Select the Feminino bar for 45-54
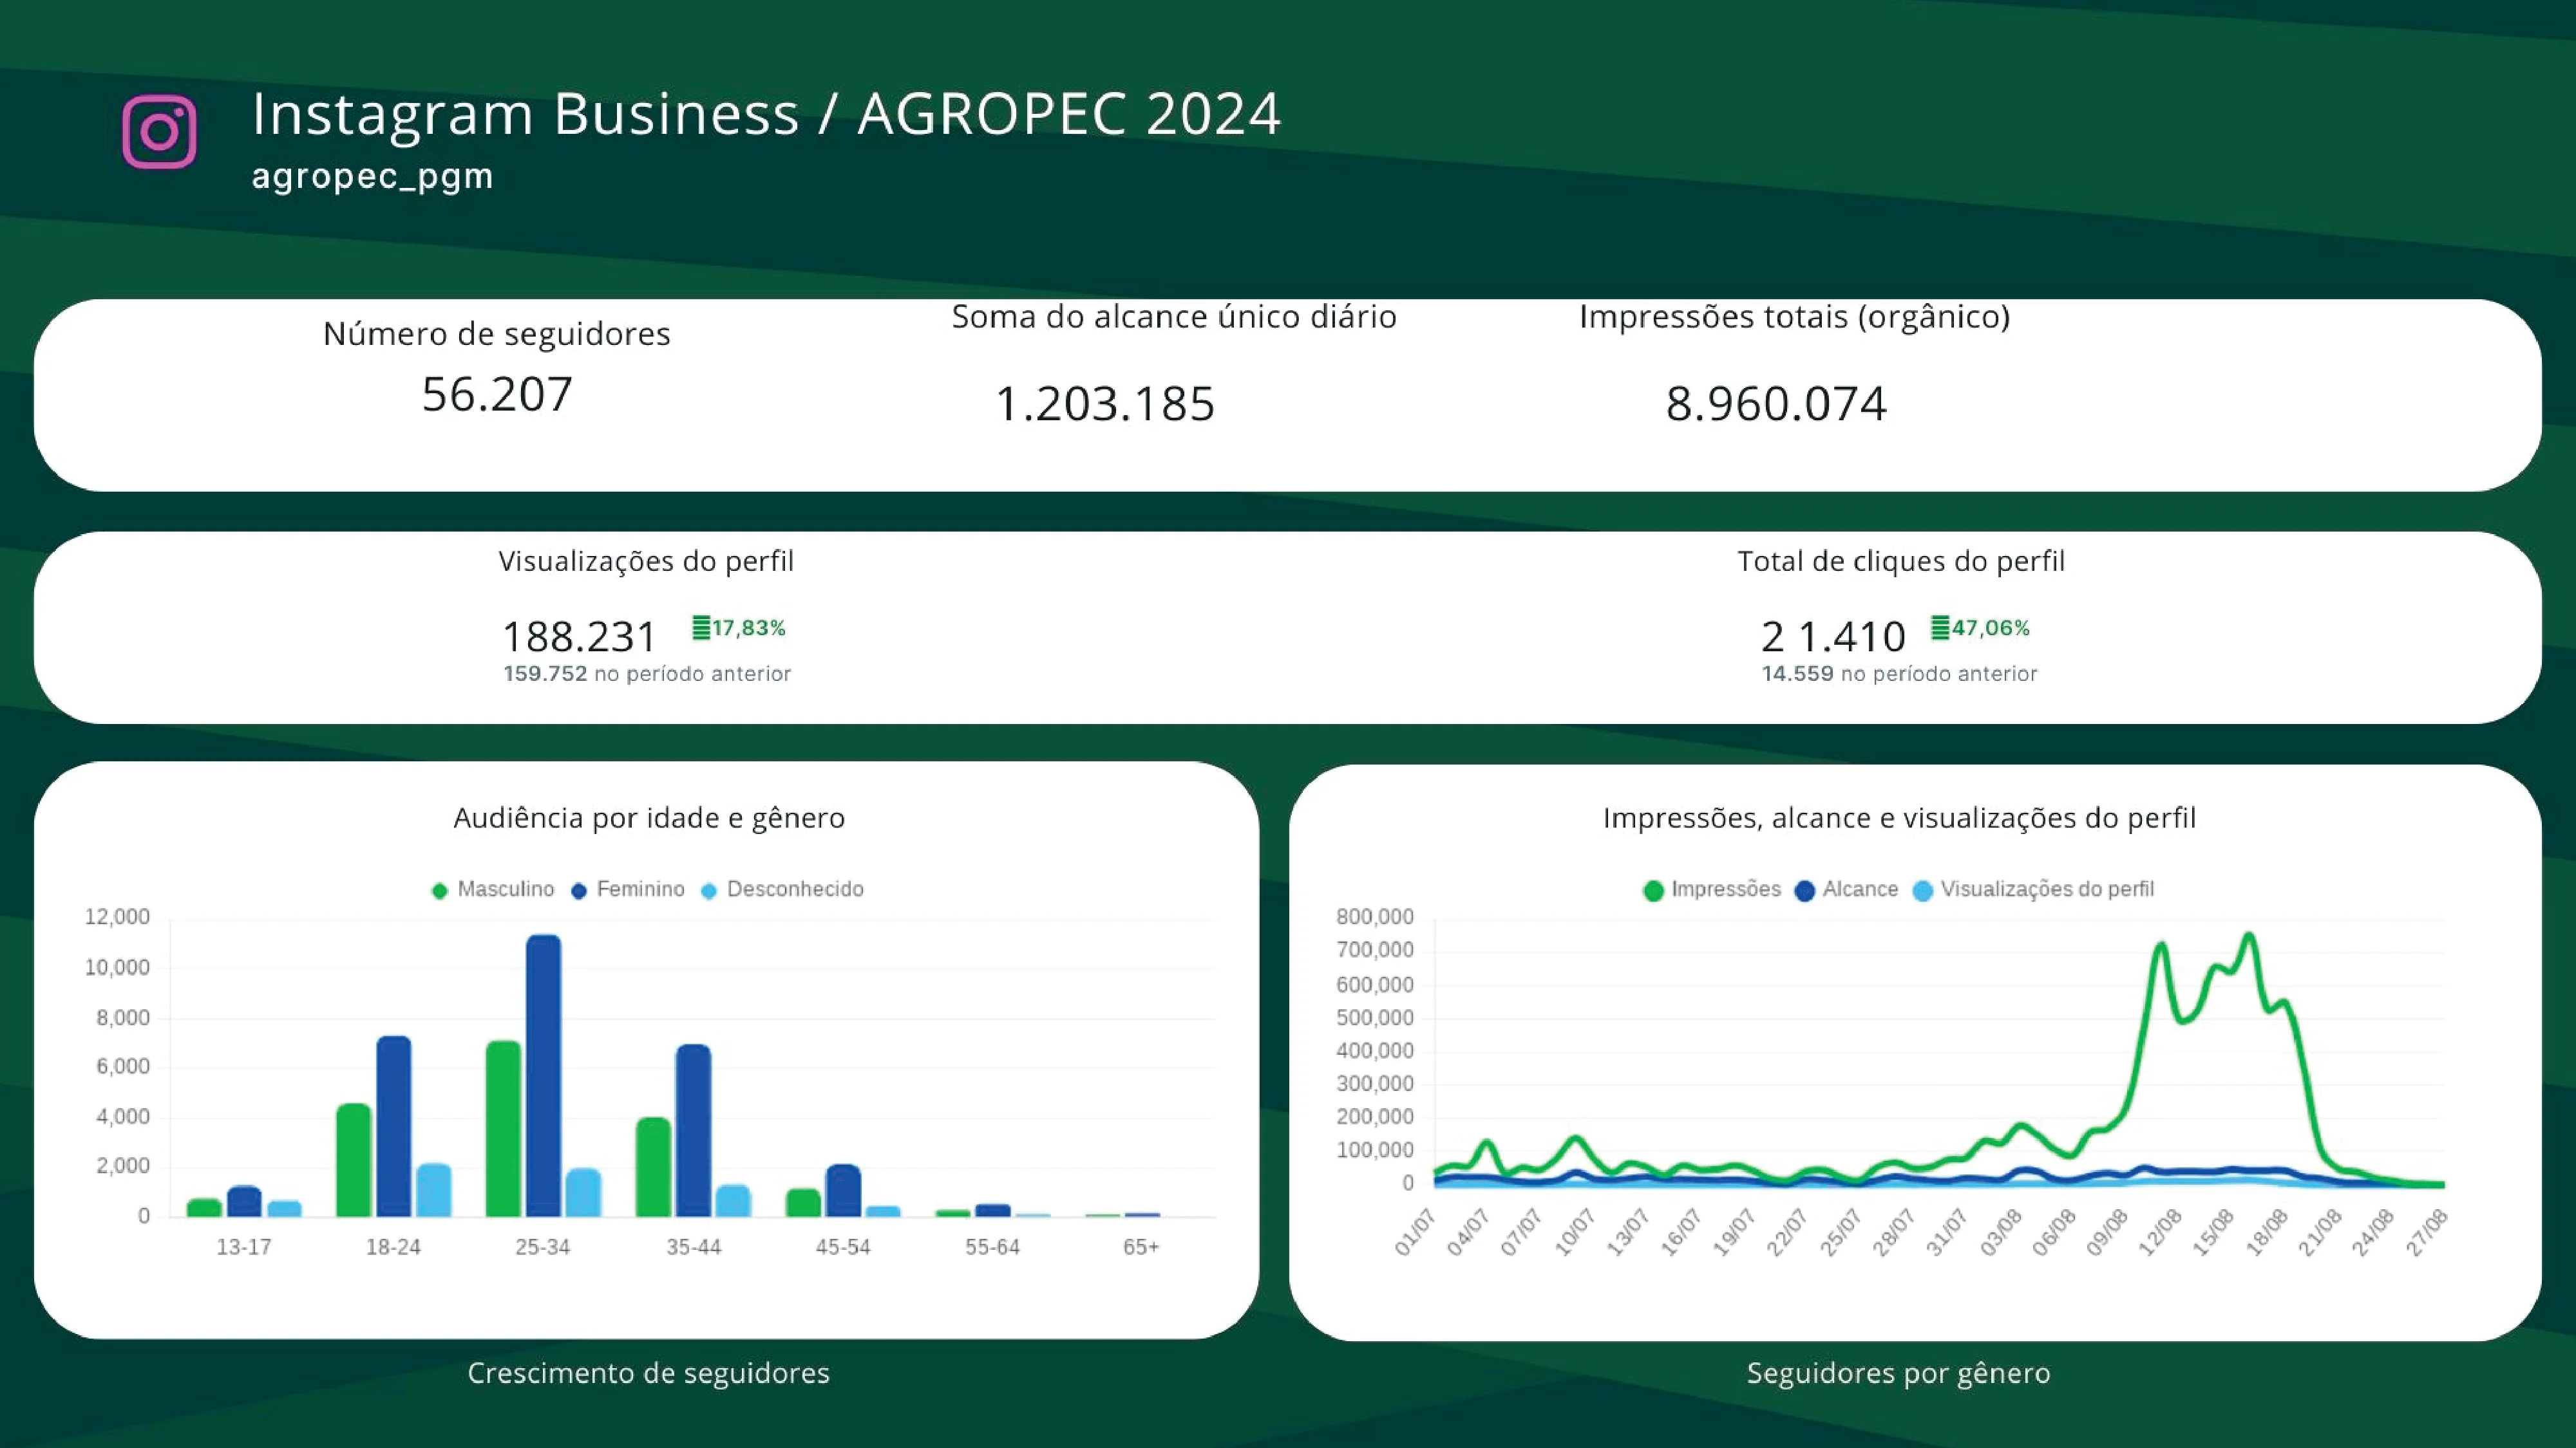Image resolution: width=2576 pixels, height=1448 pixels. coord(843,1190)
